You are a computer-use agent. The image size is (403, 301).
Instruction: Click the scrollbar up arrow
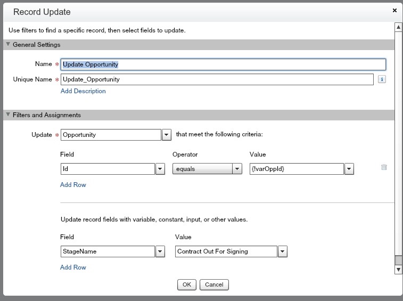coord(398,27)
